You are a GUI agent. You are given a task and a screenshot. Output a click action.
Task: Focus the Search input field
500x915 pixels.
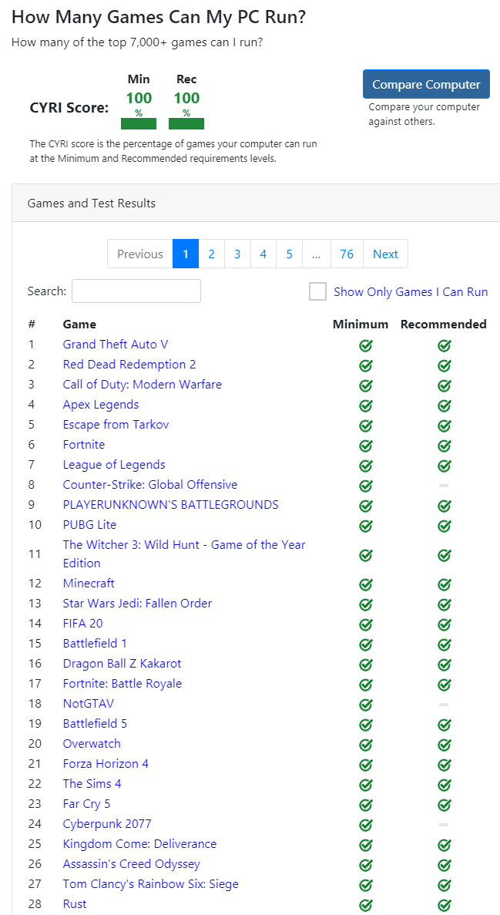[136, 291]
